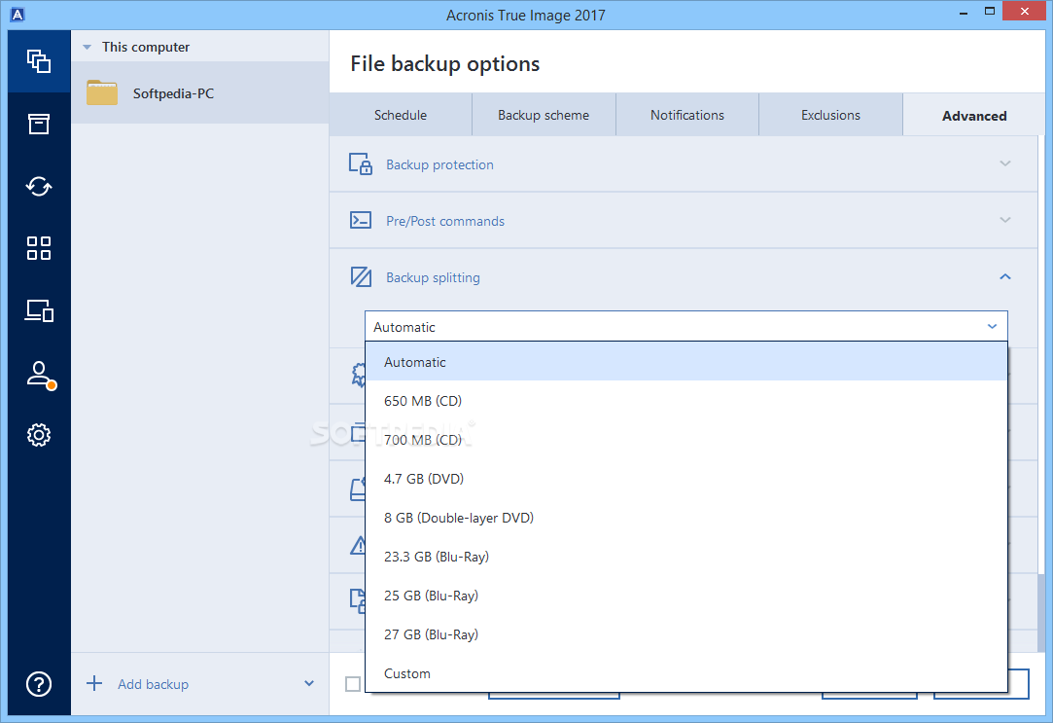The height and width of the screenshot is (723, 1053).
Task: Open Settings gear in sidebar
Action: pos(39,435)
